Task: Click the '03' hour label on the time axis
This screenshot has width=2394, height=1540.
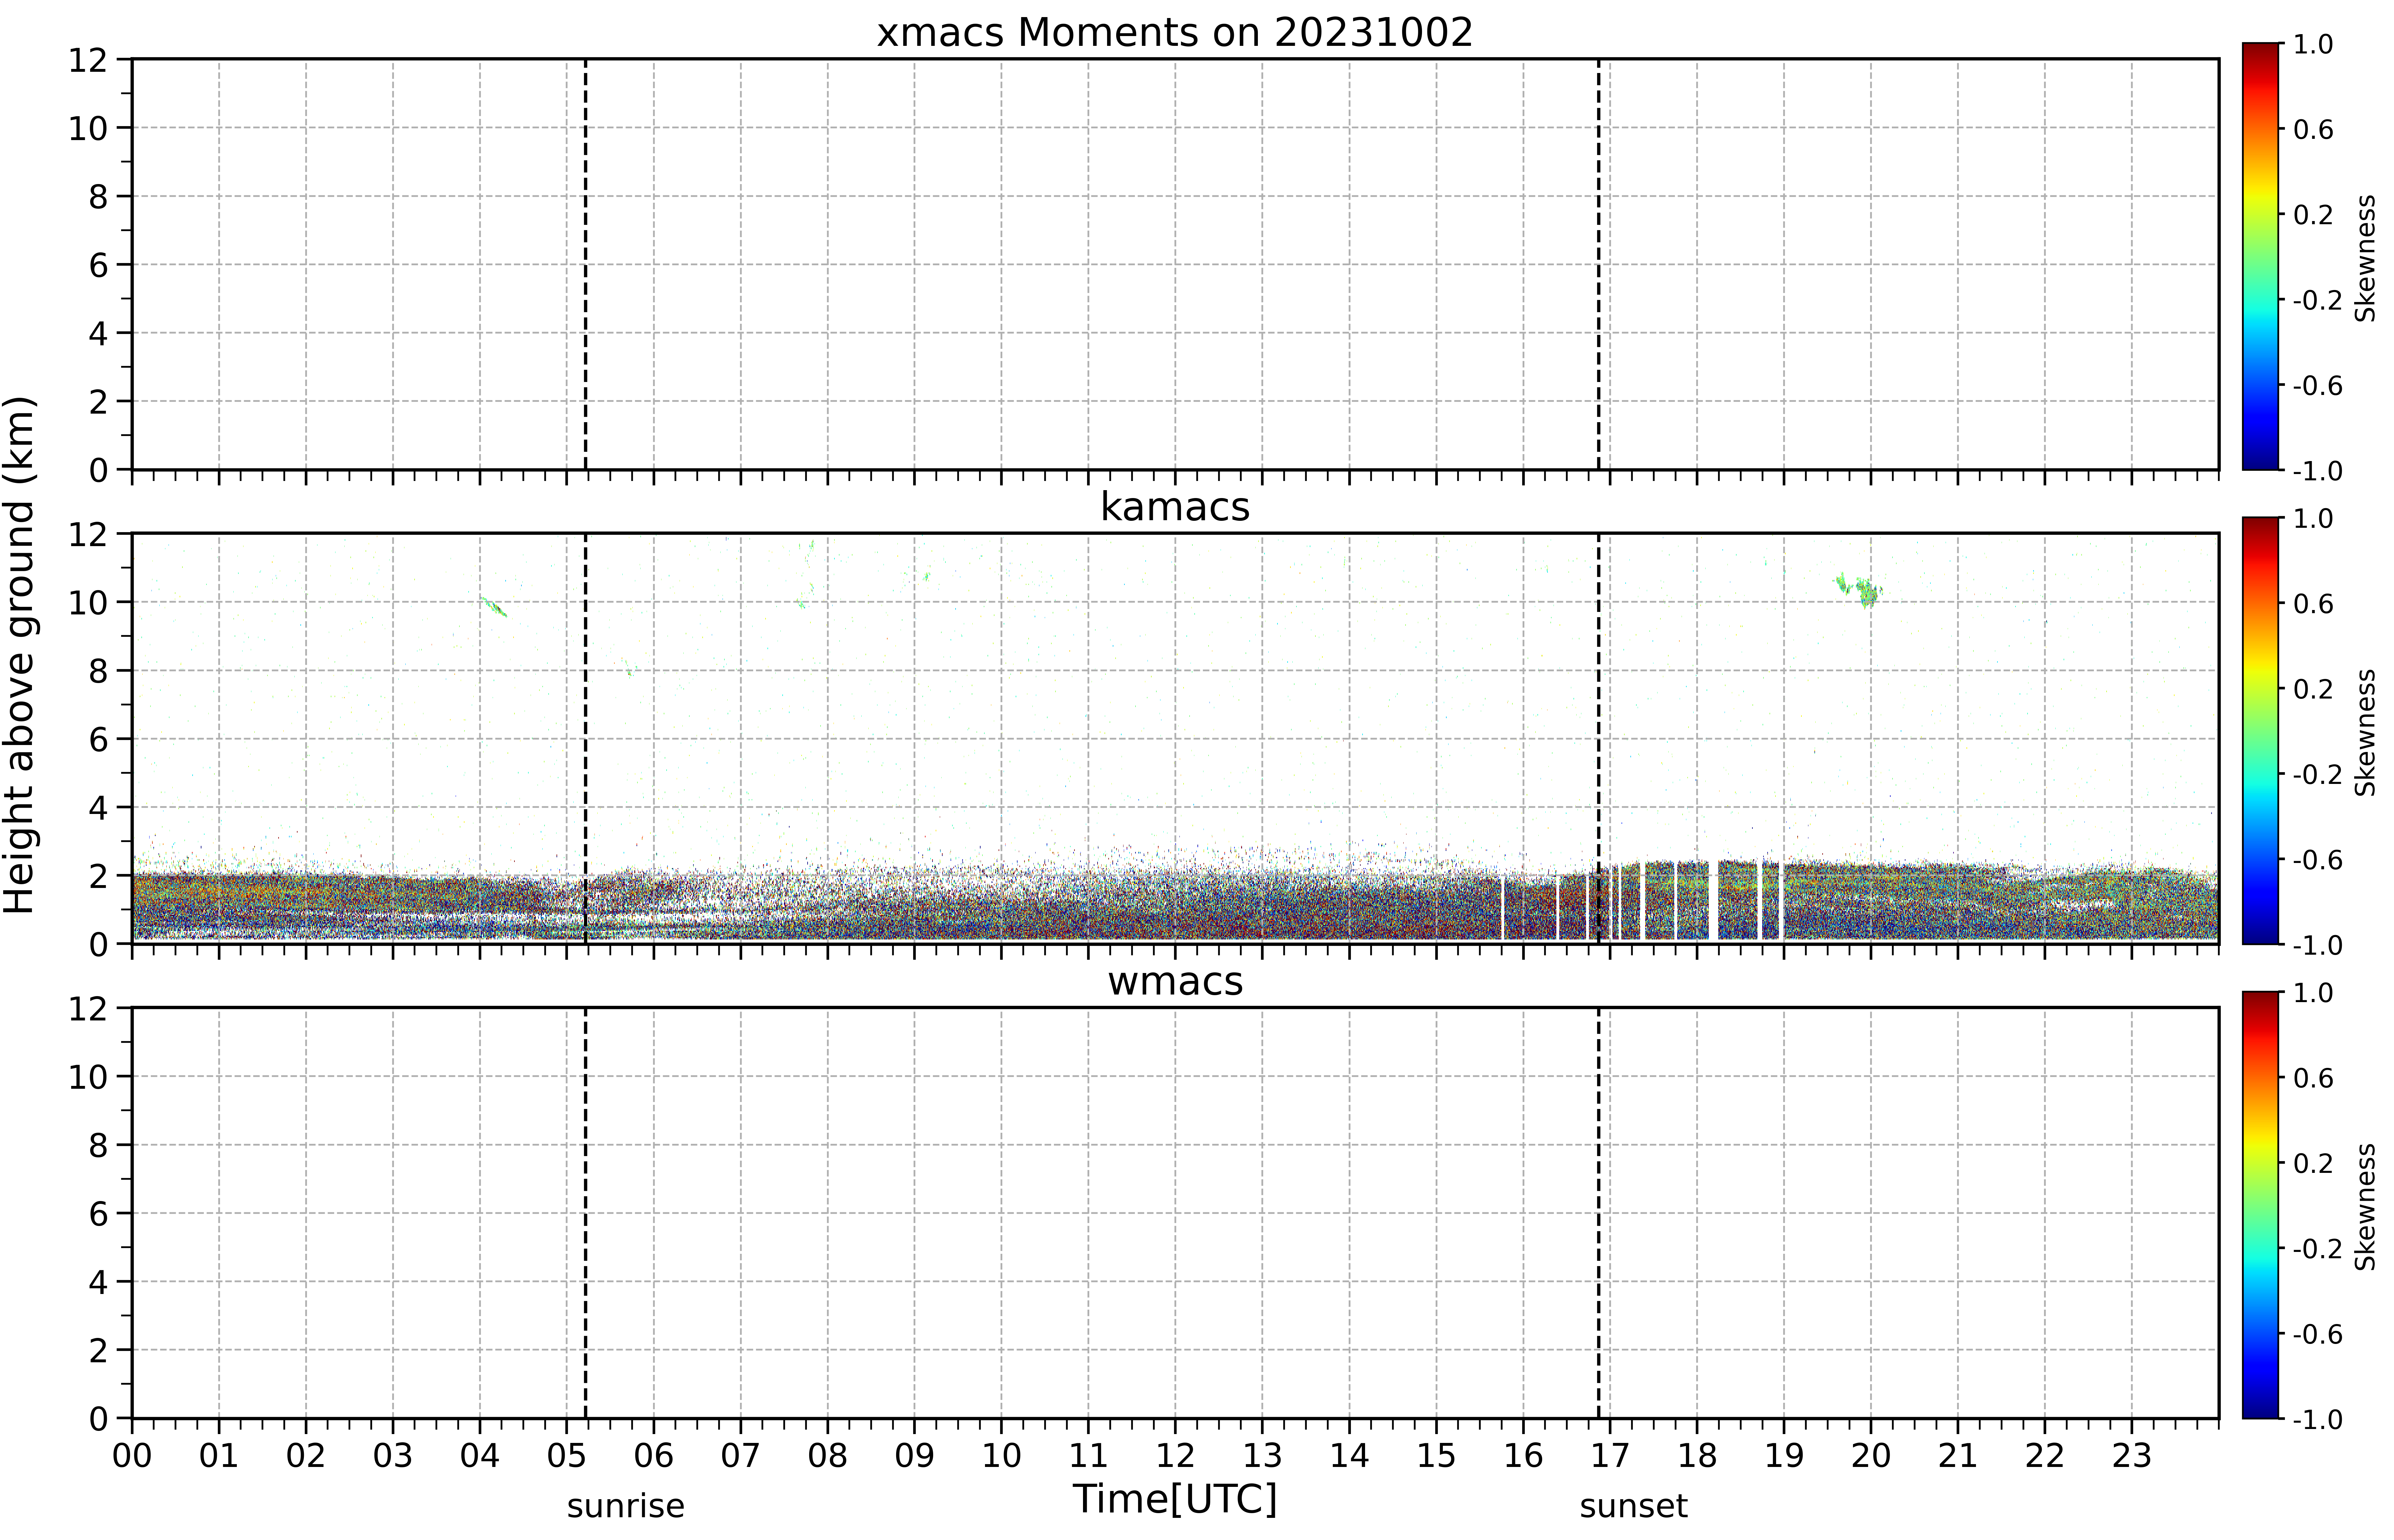Action: (x=393, y=1456)
